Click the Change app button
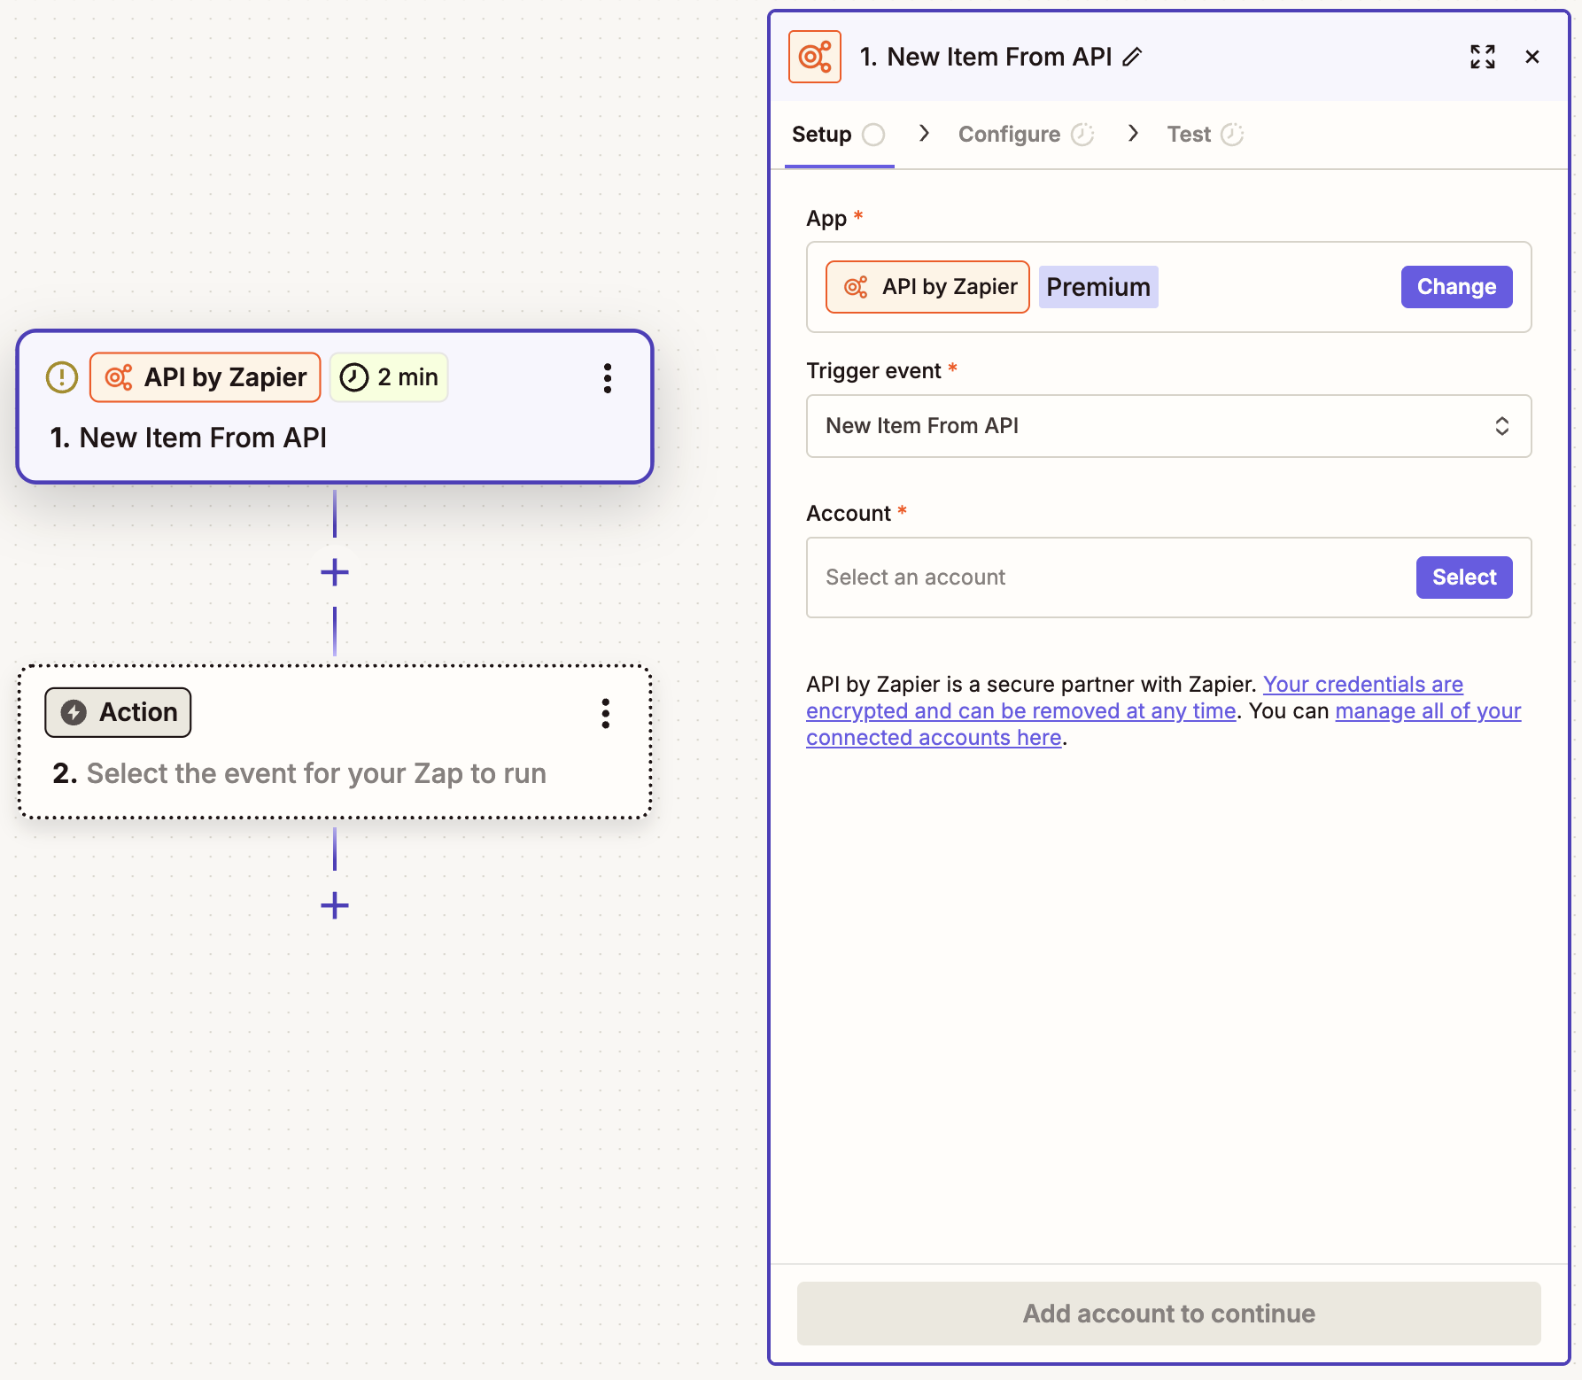The width and height of the screenshot is (1582, 1380). click(x=1456, y=287)
